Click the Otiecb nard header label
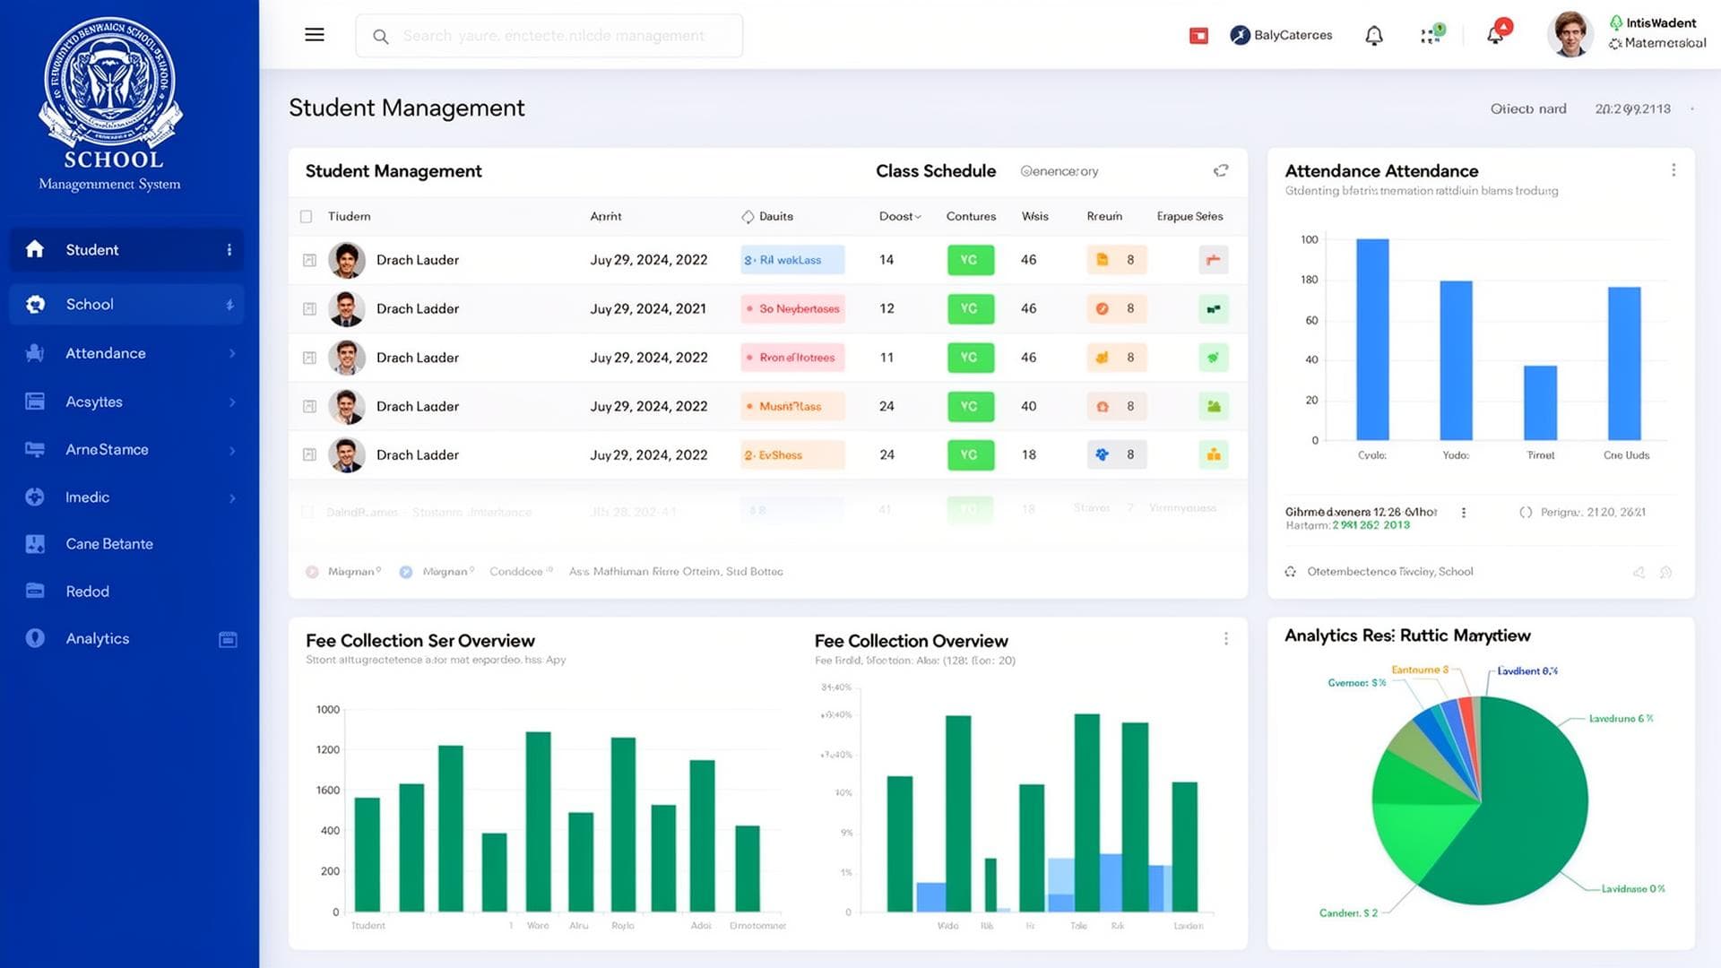This screenshot has height=968, width=1721. 1528,109
